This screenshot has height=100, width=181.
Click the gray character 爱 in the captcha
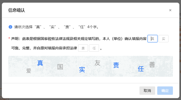(x=28, y=71)
